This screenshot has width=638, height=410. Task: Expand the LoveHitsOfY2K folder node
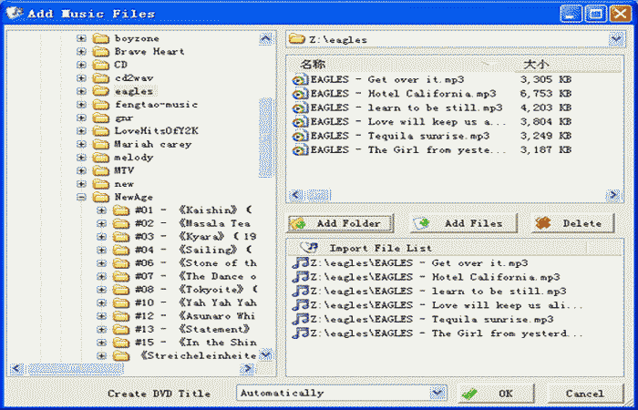point(81,130)
